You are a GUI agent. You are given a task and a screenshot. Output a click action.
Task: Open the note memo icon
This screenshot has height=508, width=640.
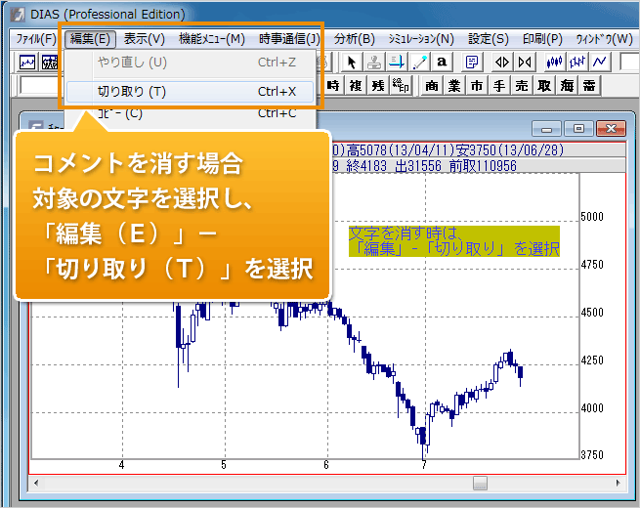(x=471, y=62)
